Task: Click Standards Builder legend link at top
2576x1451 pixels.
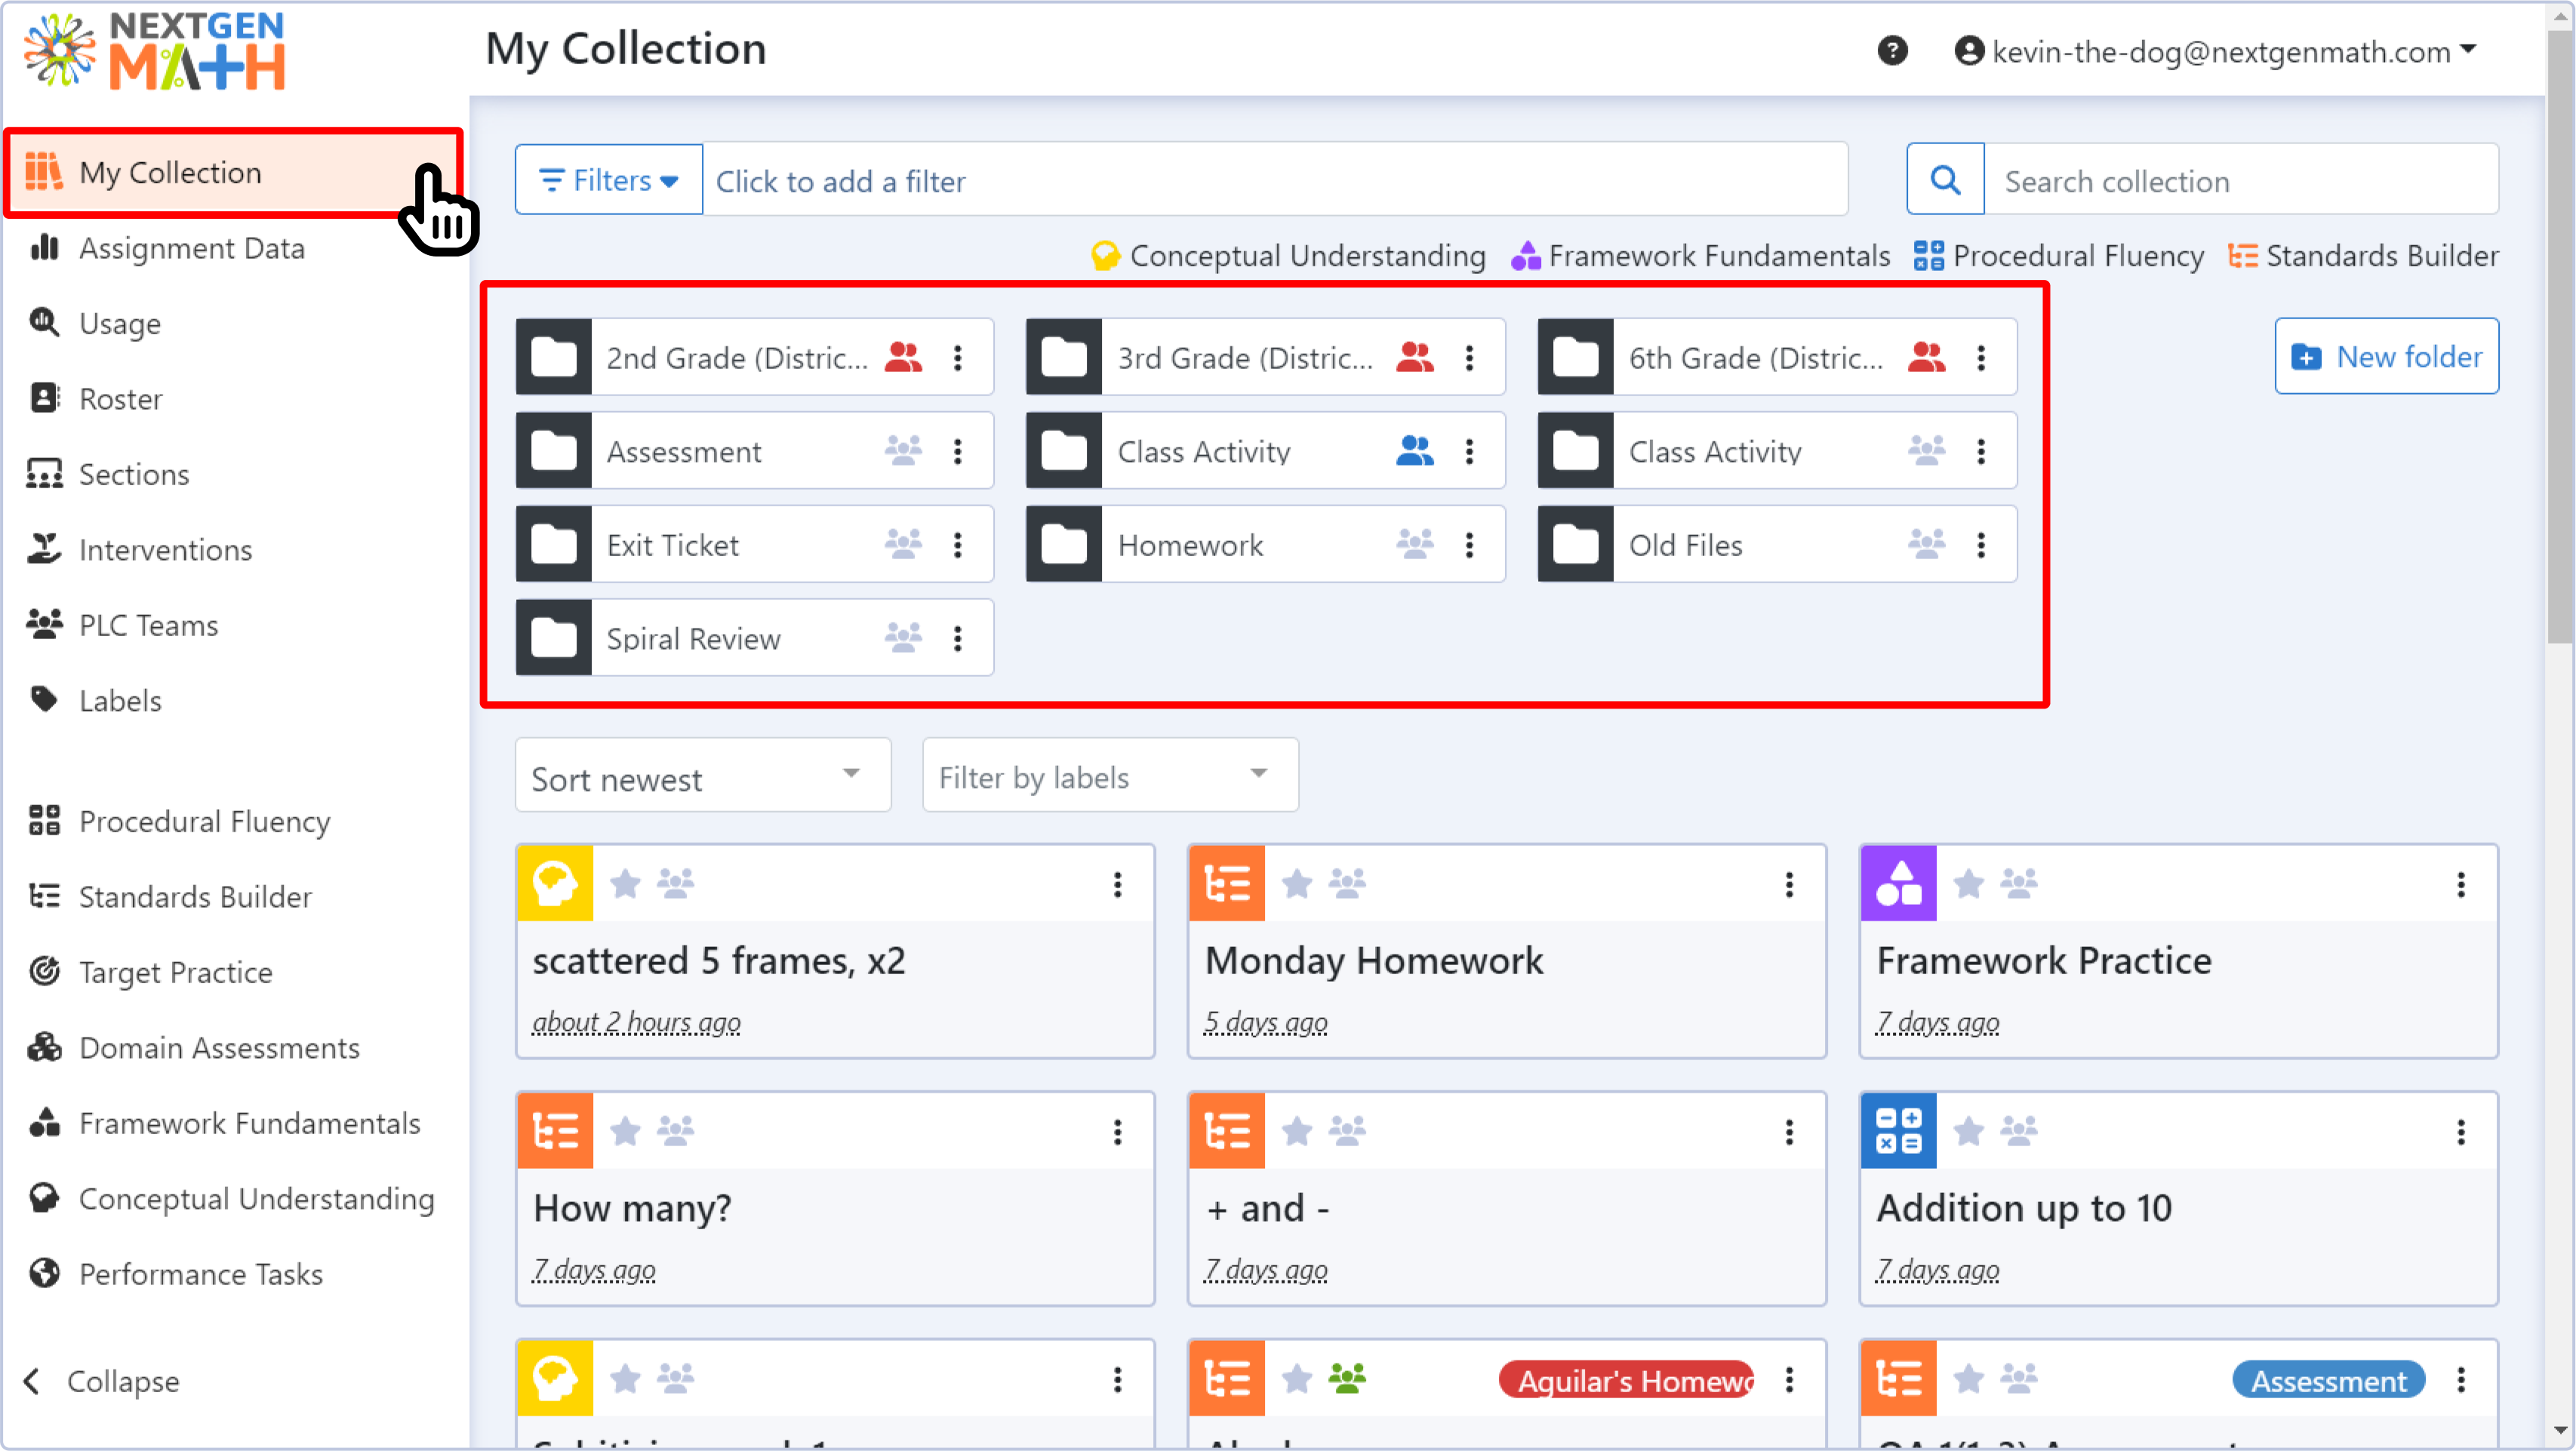Action: (x=2363, y=256)
